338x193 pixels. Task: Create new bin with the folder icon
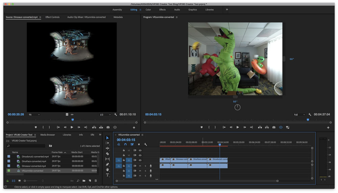[84, 181]
